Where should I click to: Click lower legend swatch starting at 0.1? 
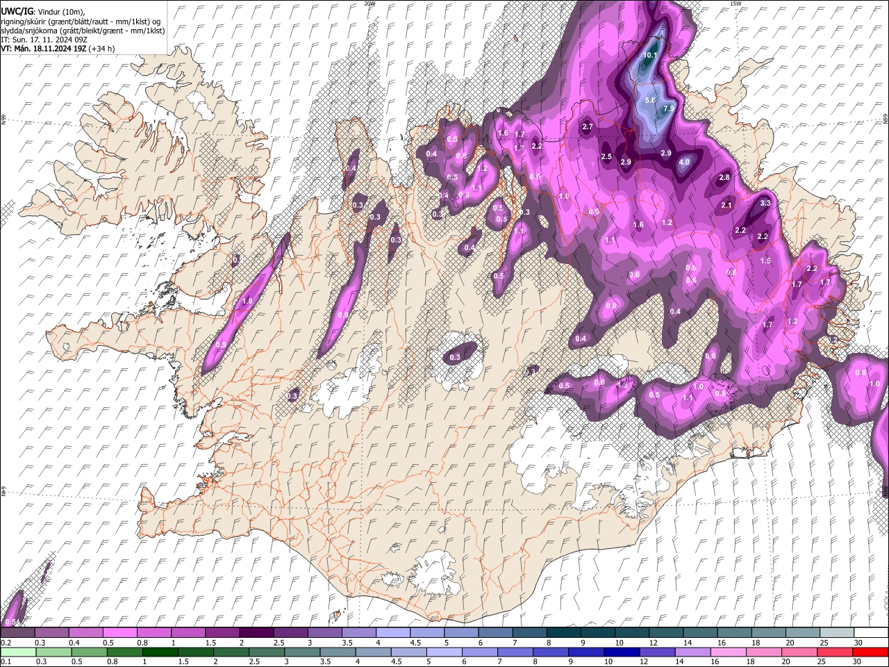(17, 652)
